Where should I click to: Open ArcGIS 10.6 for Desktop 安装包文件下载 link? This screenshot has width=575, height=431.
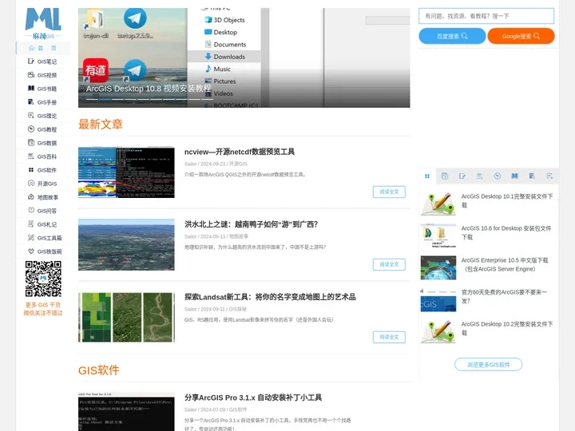pos(506,233)
